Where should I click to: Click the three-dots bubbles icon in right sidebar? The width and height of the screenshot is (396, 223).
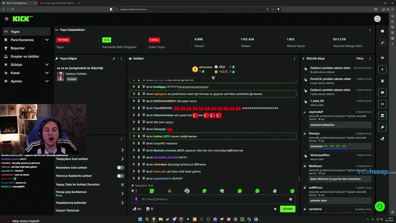click(x=382, y=139)
